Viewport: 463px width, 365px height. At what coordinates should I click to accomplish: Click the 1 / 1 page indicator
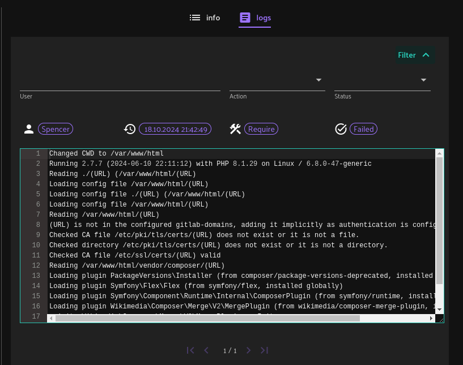(230, 351)
